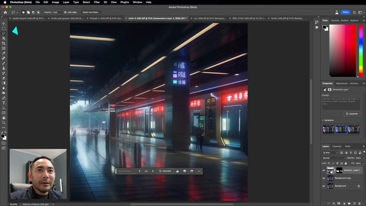This screenshot has height=206, width=366.
Task: Hide the Background layer
Action: click(x=324, y=186)
